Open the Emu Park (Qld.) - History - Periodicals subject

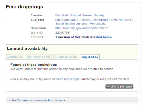coord(82,20)
